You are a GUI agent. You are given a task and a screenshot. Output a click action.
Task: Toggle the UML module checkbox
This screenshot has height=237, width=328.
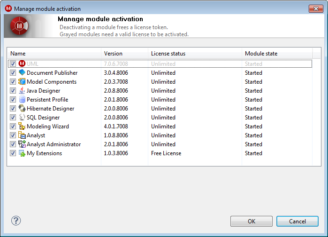click(13, 63)
